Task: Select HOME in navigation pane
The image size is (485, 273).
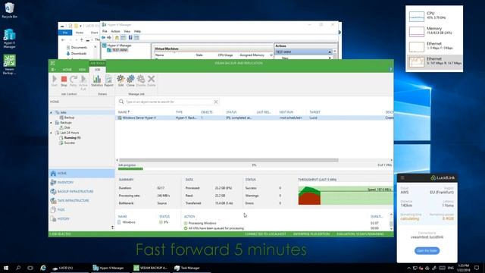Action: 82,174
